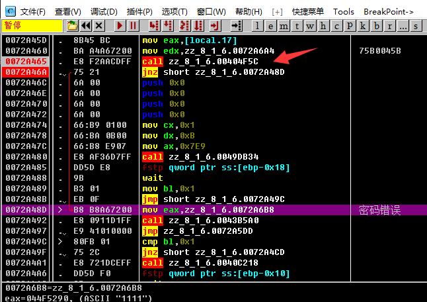Open Executable modules with e button
Viewport: 427px width, 302px height.
click(x=270, y=26)
